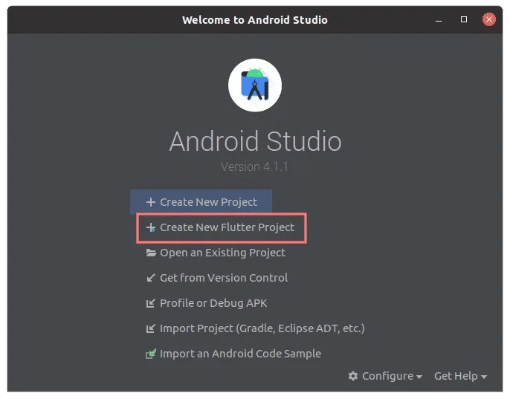Maximize the Welcome to Android Studio window
Image resolution: width=510 pixels, height=399 pixels.
point(464,19)
